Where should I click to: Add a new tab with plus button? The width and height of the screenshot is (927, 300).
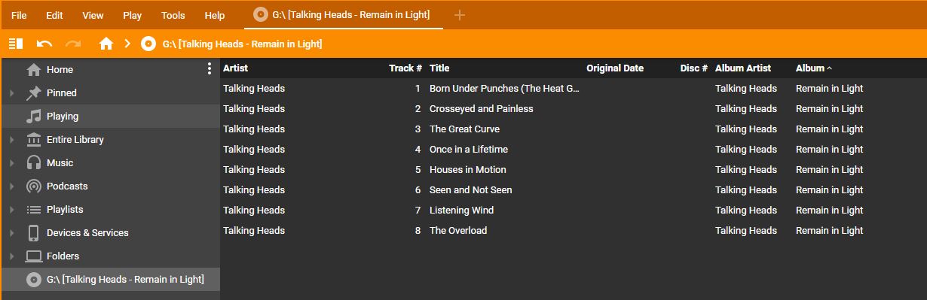(x=460, y=15)
